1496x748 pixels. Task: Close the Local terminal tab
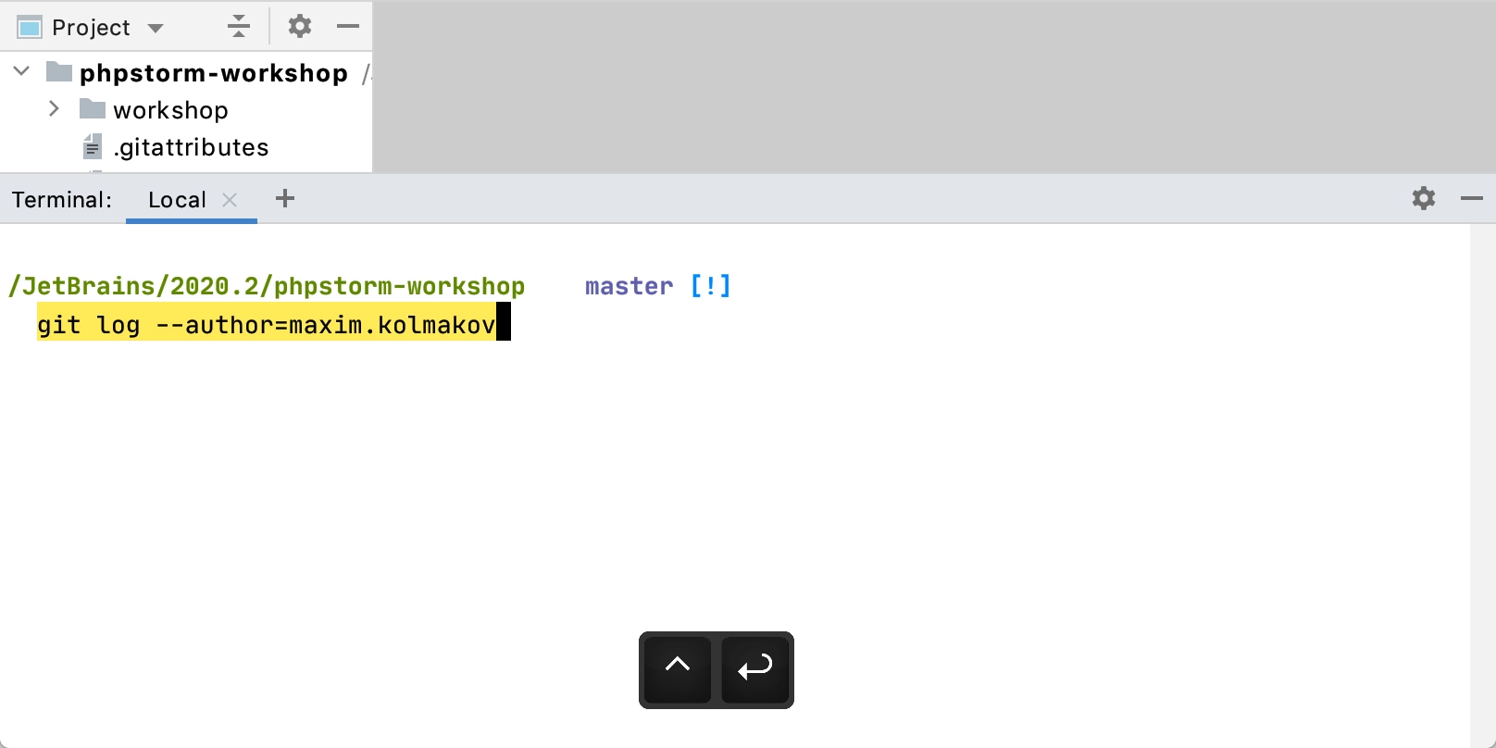click(x=230, y=200)
